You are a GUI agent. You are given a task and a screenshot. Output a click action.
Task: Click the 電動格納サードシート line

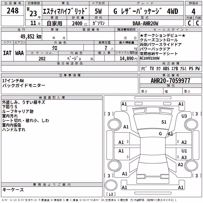159,54
